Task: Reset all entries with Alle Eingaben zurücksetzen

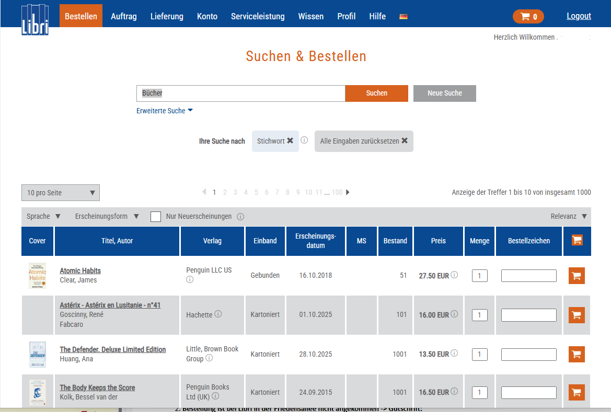Action: click(364, 141)
